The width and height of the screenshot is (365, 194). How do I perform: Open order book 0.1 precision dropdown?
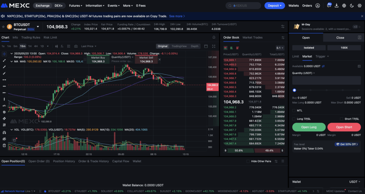click(x=280, y=48)
